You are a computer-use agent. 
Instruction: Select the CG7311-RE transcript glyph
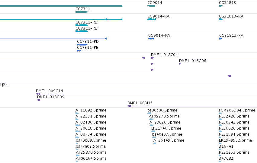(82, 31)
